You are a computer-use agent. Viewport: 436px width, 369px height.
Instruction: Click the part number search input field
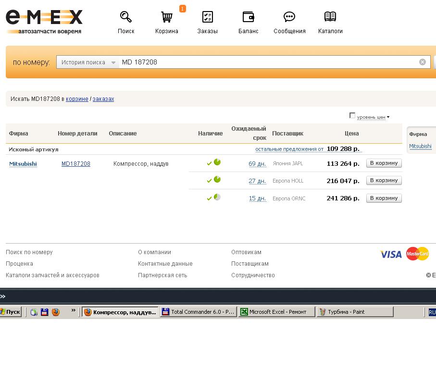point(269,62)
